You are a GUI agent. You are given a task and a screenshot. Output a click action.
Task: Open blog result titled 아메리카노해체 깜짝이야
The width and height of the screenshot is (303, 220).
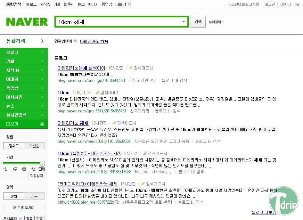pyautogui.click(x=82, y=68)
